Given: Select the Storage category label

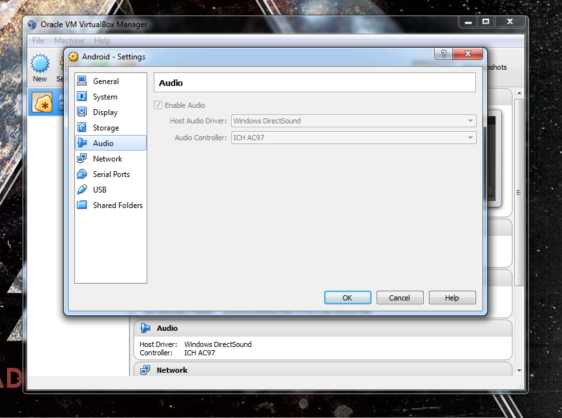Looking at the screenshot, I should pos(106,128).
